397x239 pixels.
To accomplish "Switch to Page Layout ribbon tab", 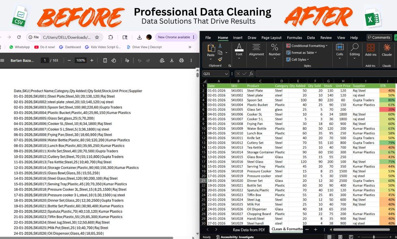I will click(271, 38).
